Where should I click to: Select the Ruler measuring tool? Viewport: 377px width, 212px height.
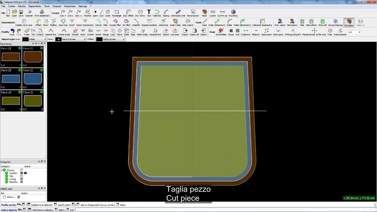204,23
